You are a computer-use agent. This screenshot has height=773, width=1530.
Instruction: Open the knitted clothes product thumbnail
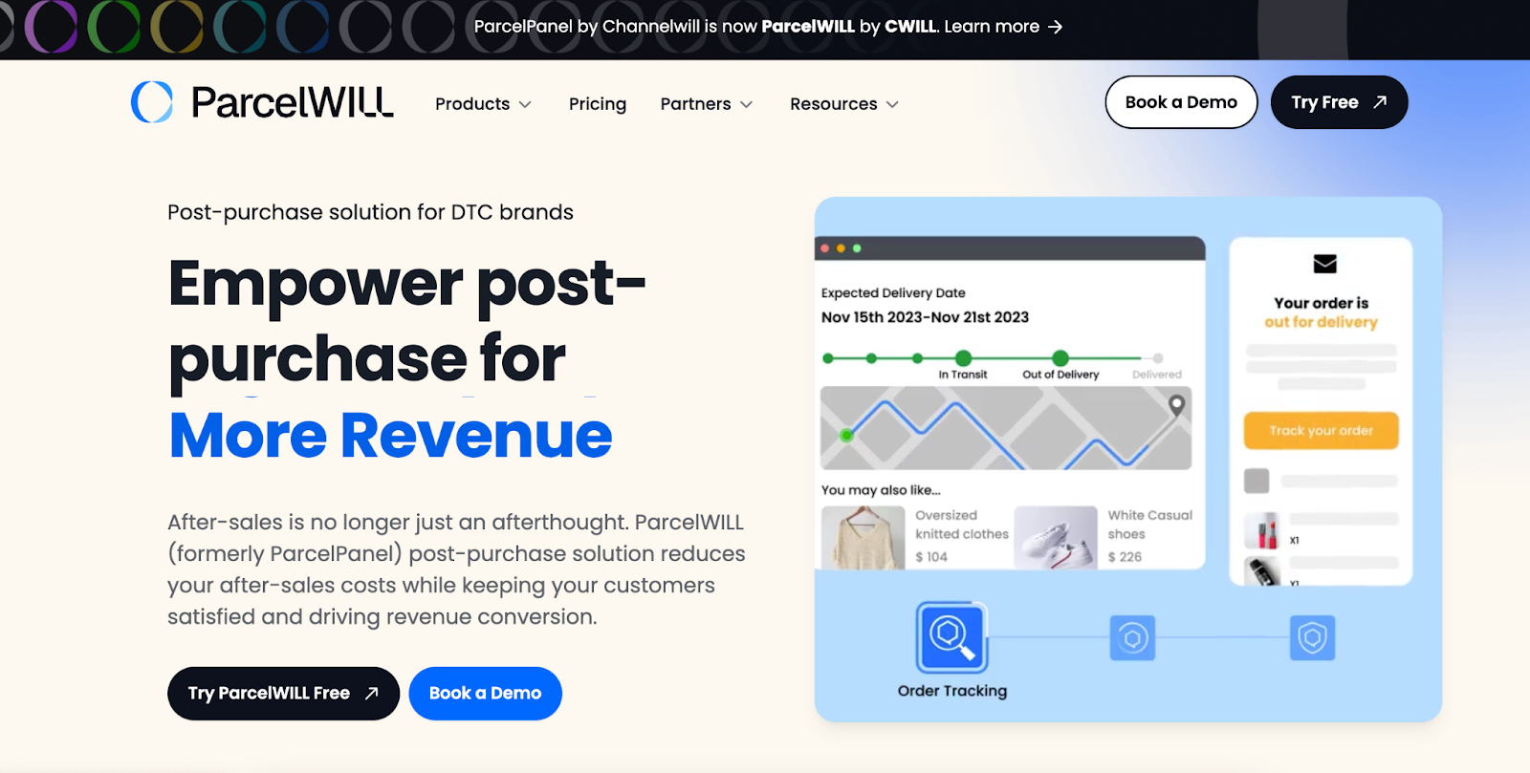click(863, 538)
